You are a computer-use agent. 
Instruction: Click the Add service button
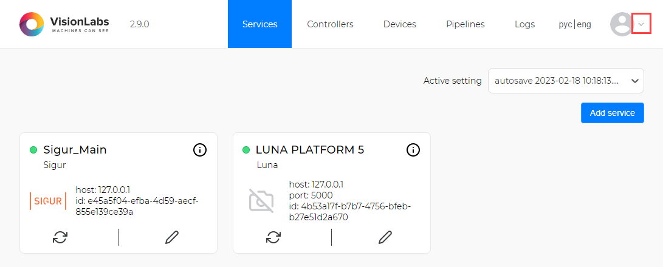[613, 113]
